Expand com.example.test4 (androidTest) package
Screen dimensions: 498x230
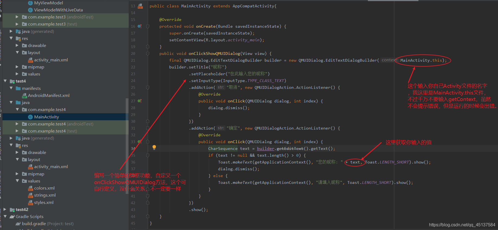point(17,124)
